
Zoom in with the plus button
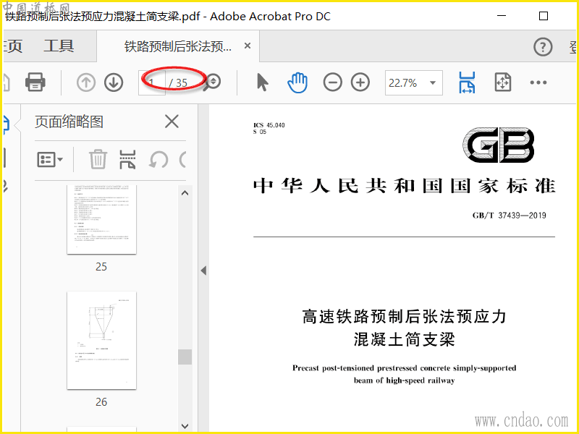pos(360,82)
